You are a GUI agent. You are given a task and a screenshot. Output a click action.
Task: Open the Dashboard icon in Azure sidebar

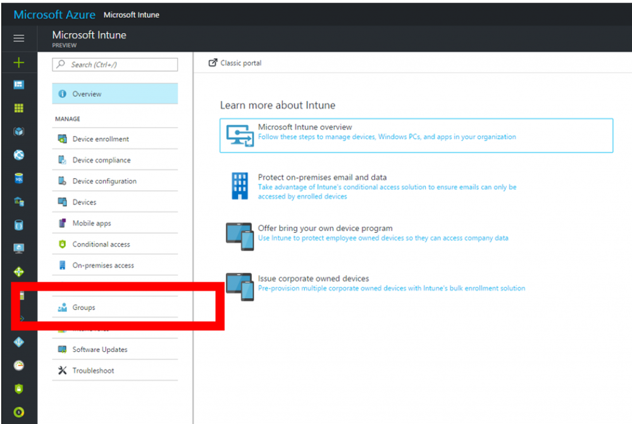pos(18,85)
